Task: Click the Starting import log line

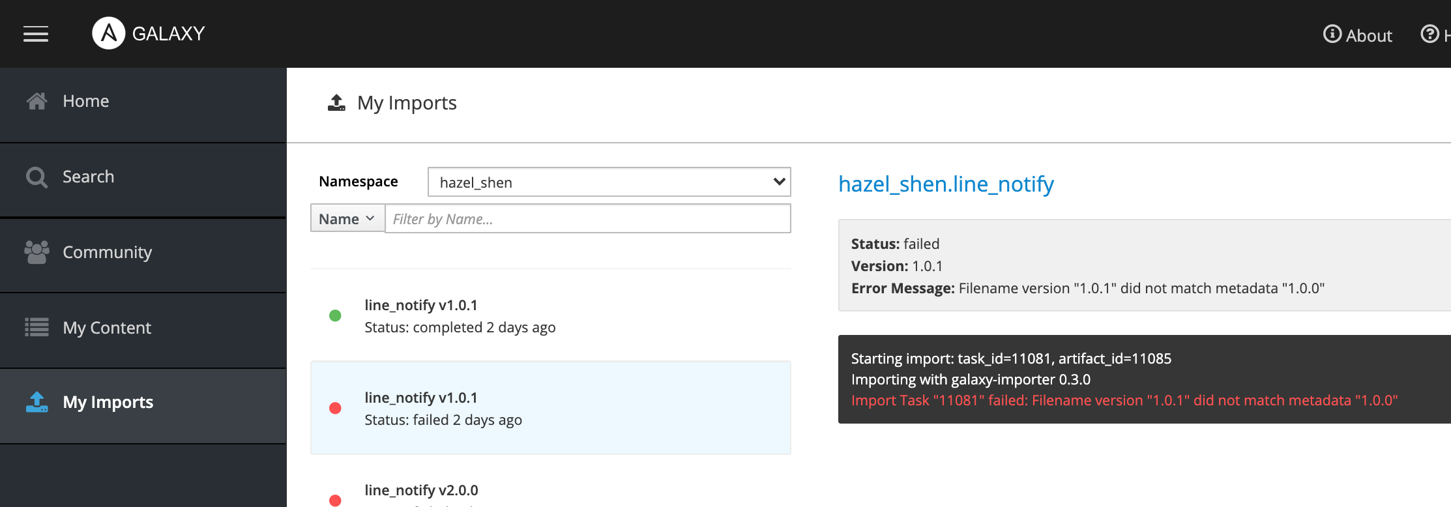Action: 1011,358
